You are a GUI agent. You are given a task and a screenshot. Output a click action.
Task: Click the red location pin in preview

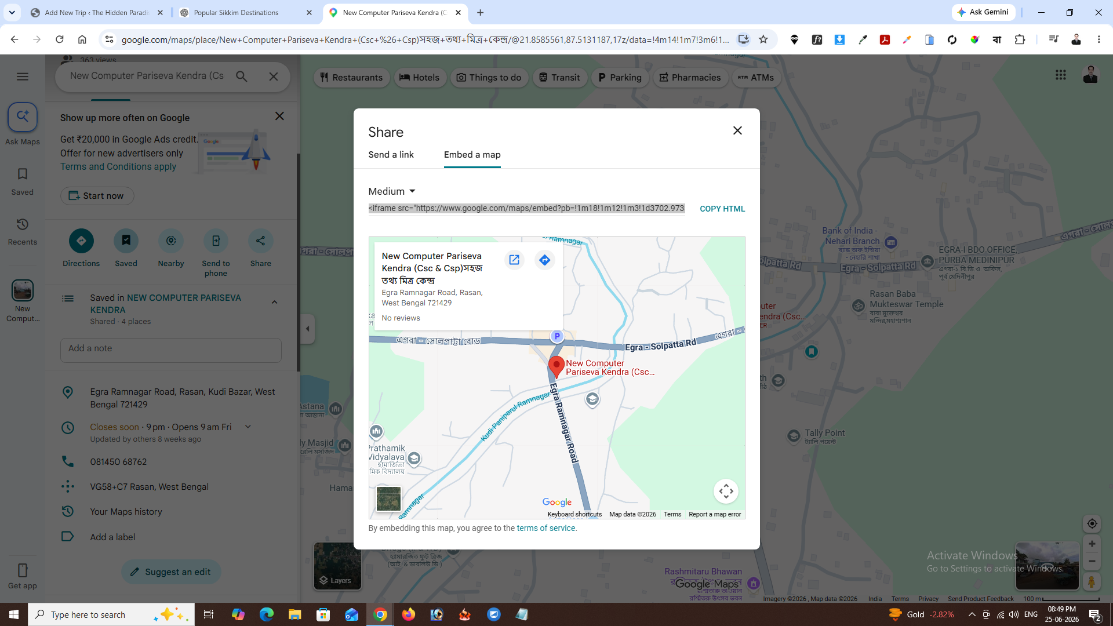pos(556,367)
